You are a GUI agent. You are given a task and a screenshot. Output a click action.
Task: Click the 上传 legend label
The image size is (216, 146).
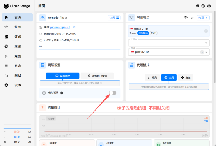pos(206,118)
